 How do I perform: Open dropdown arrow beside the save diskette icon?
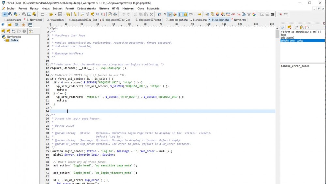coord(64,14)
